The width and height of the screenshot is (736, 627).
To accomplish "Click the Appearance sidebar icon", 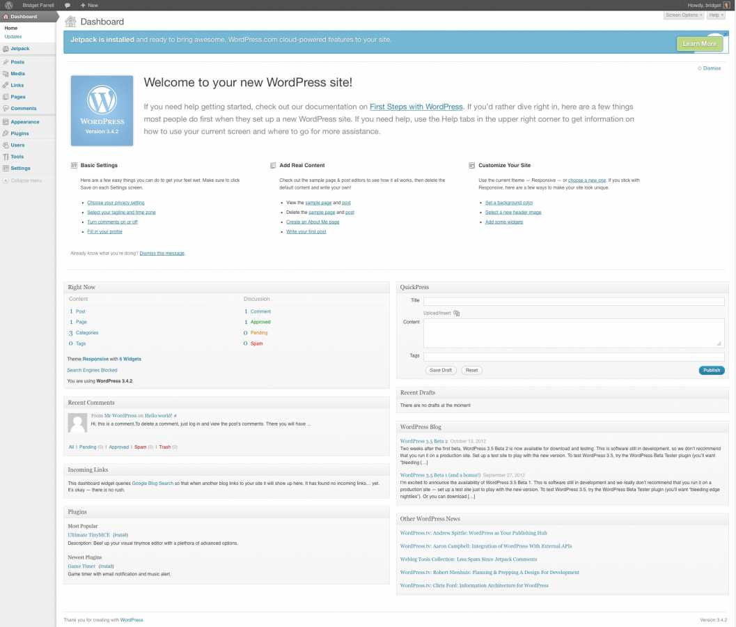I will (x=6, y=122).
